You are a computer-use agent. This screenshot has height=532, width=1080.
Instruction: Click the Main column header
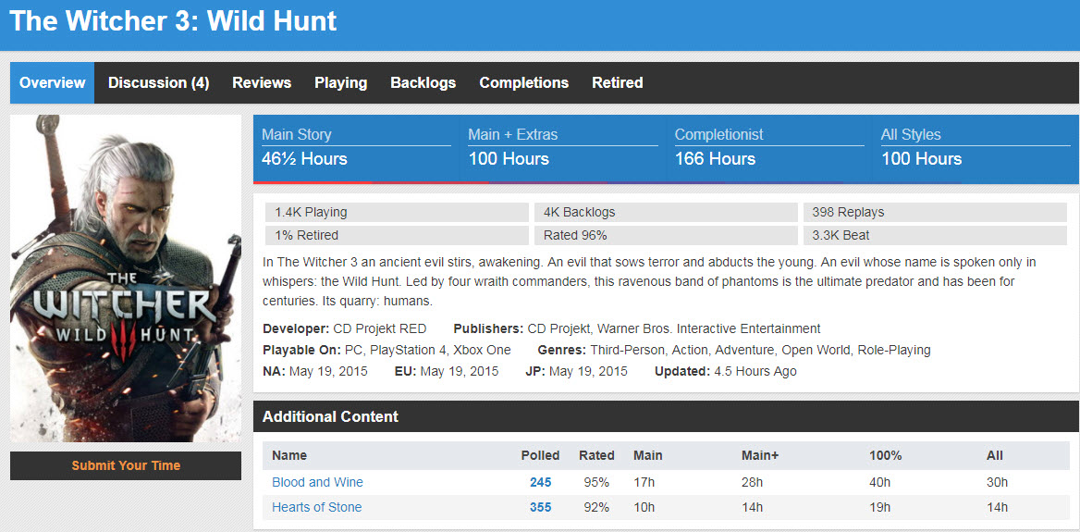[647, 455]
